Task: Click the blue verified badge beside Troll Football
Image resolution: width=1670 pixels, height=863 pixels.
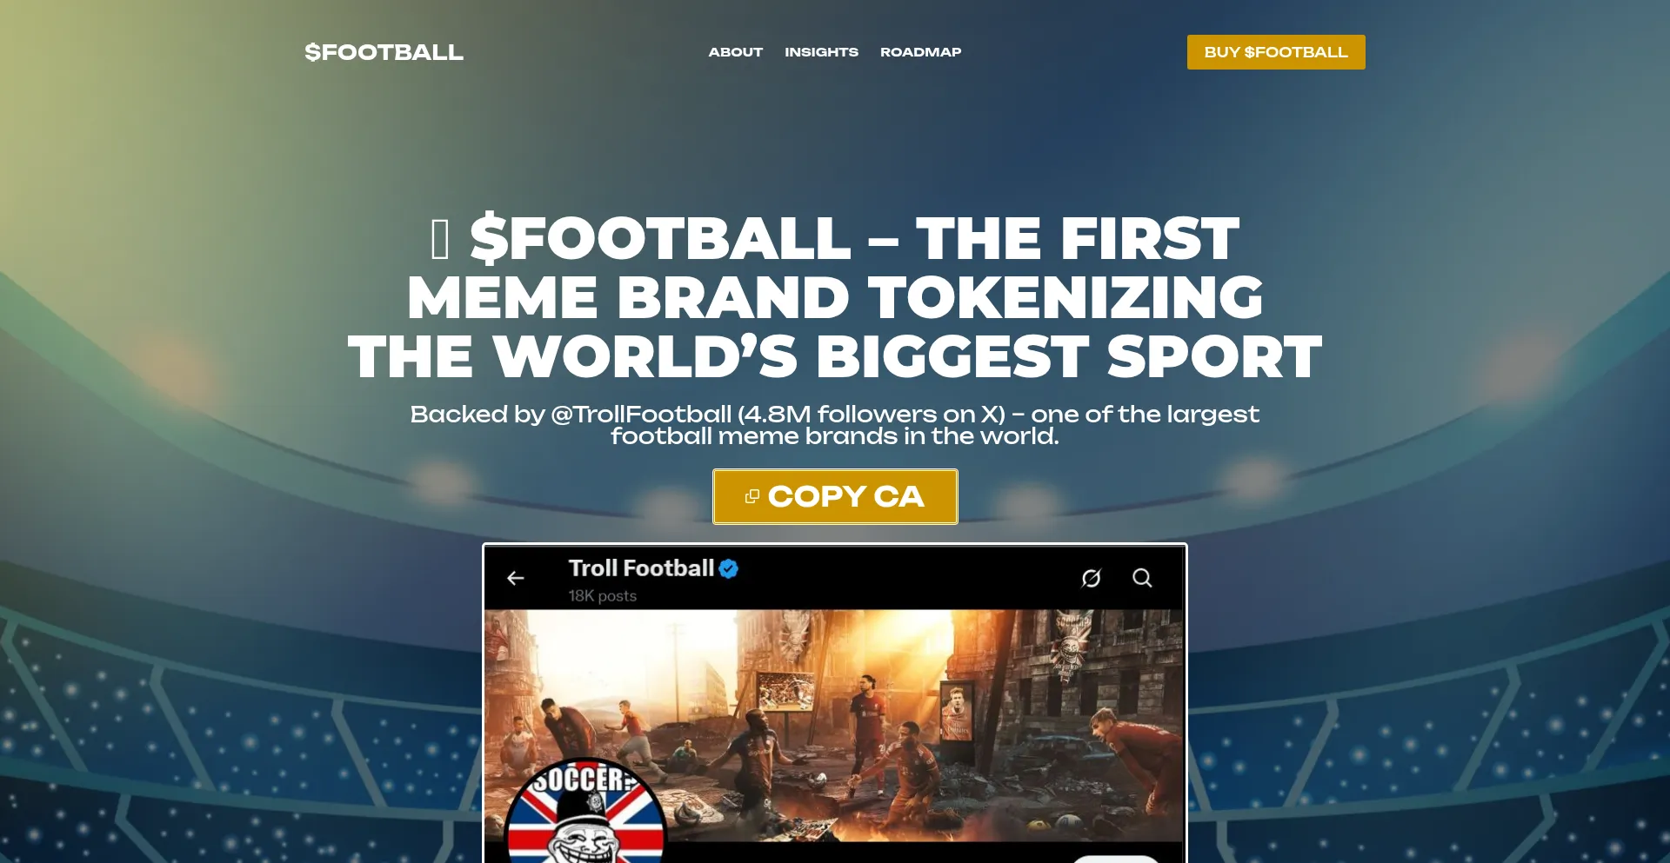Action: point(729,568)
